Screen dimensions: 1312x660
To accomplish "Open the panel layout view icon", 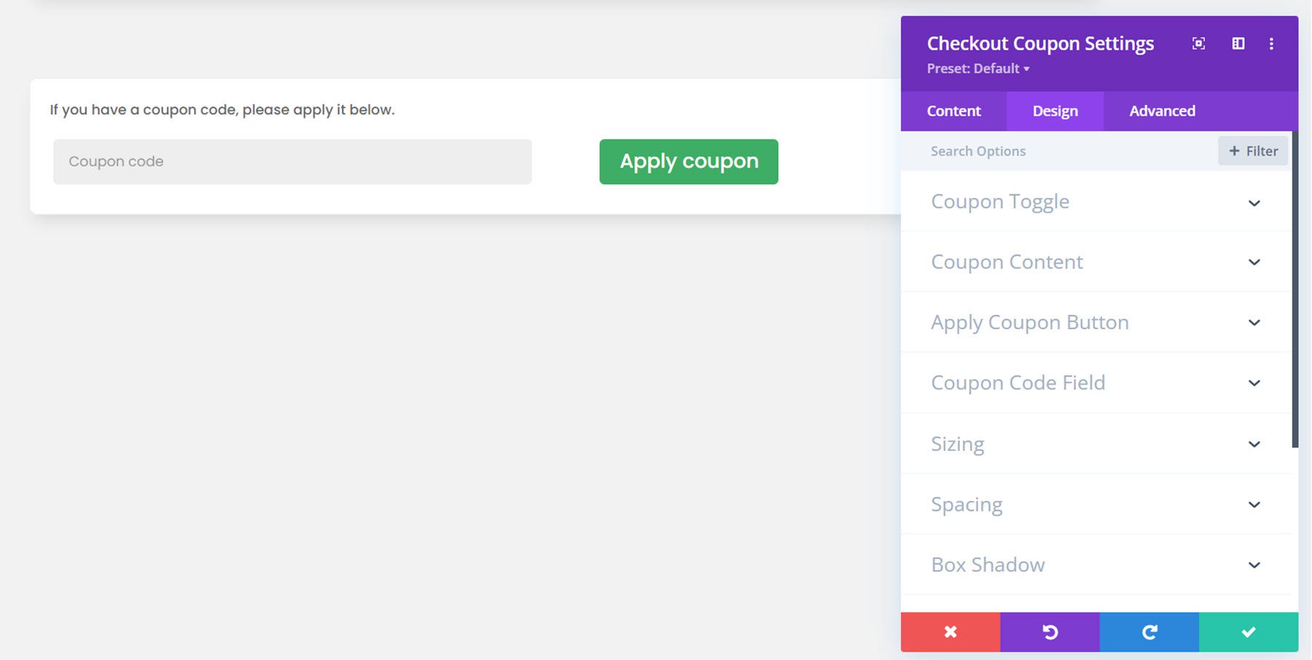I will point(1237,44).
